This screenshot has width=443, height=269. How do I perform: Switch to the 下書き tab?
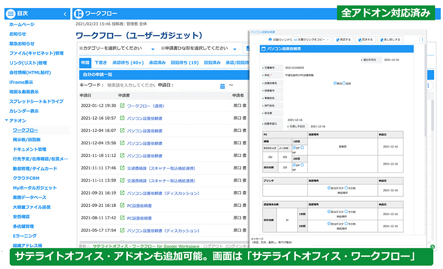[x=101, y=63]
